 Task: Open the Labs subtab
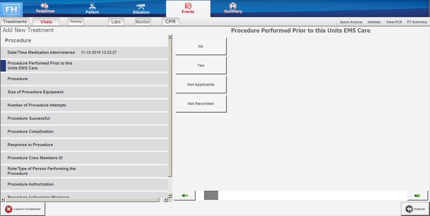pyautogui.click(x=116, y=22)
